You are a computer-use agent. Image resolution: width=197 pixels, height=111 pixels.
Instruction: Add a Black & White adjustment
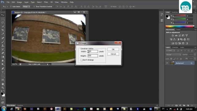pos(178,39)
